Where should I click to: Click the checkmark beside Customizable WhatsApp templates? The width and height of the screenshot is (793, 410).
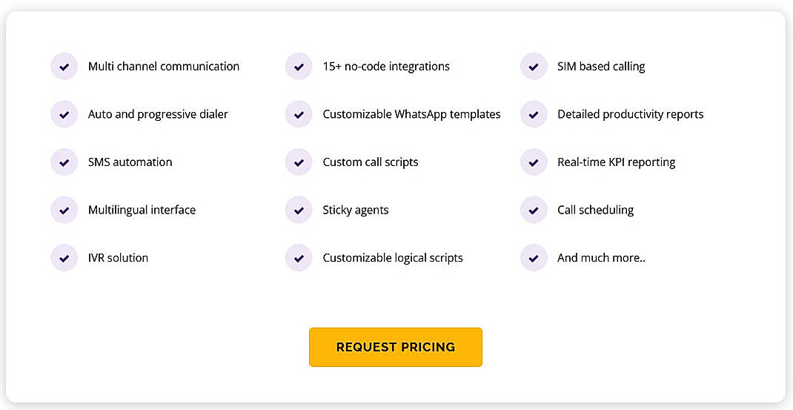click(x=299, y=114)
